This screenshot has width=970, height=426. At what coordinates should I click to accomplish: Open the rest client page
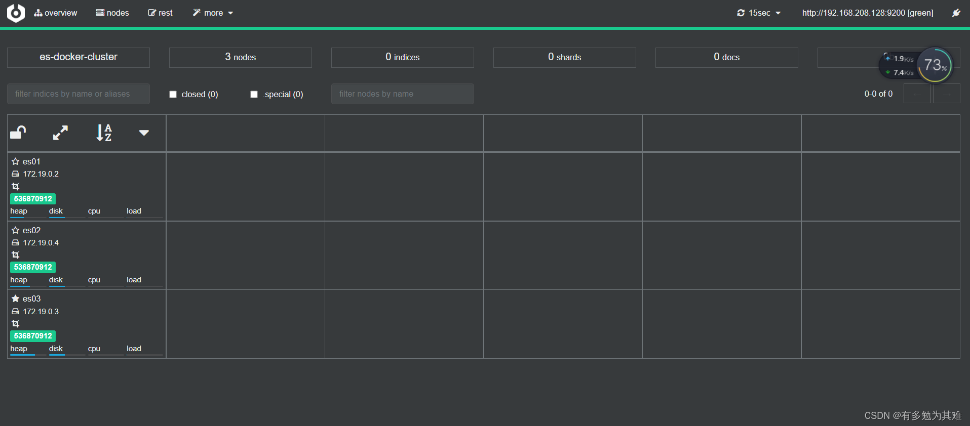(x=160, y=13)
